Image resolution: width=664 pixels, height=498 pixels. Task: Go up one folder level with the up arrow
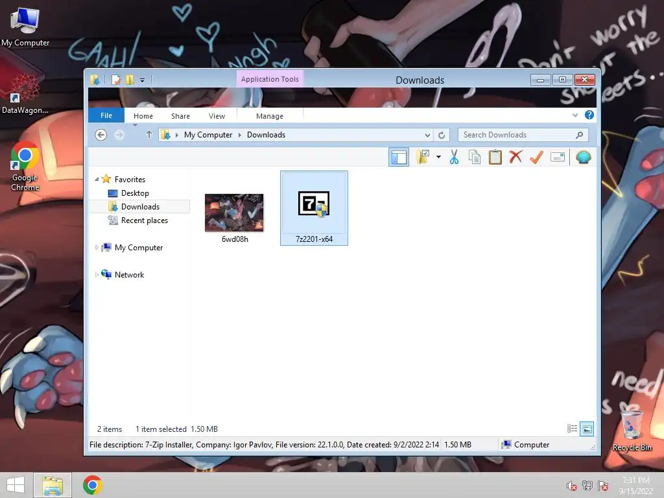coord(148,135)
